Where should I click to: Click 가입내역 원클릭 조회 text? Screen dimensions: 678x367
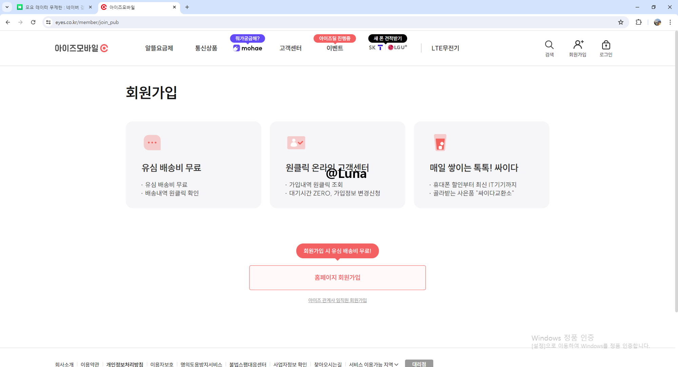[x=316, y=185]
